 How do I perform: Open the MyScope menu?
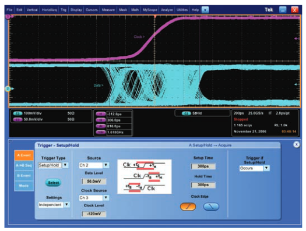pyautogui.click(x=150, y=10)
